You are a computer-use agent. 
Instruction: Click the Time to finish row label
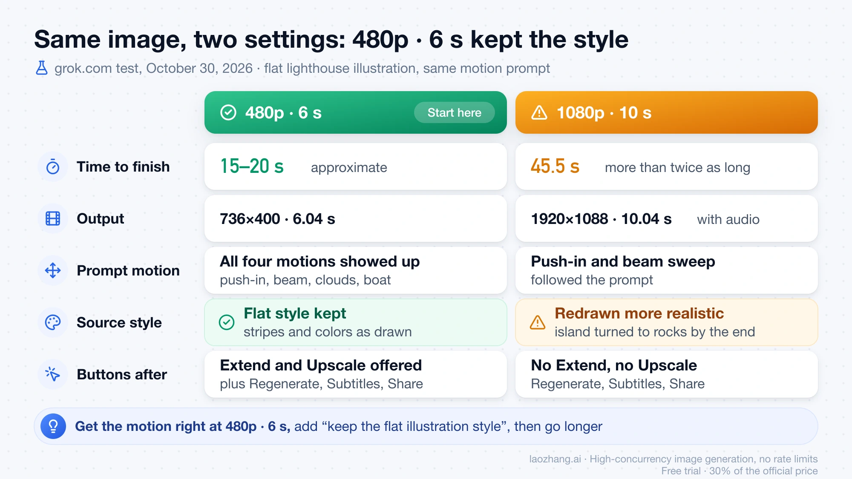pyautogui.click(x=123, y=166)
